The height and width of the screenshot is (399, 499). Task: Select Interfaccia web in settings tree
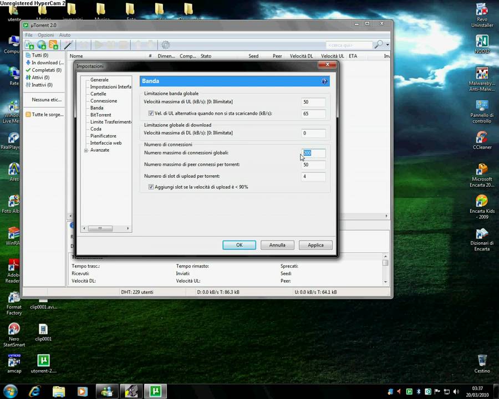[x=106, y=143]
